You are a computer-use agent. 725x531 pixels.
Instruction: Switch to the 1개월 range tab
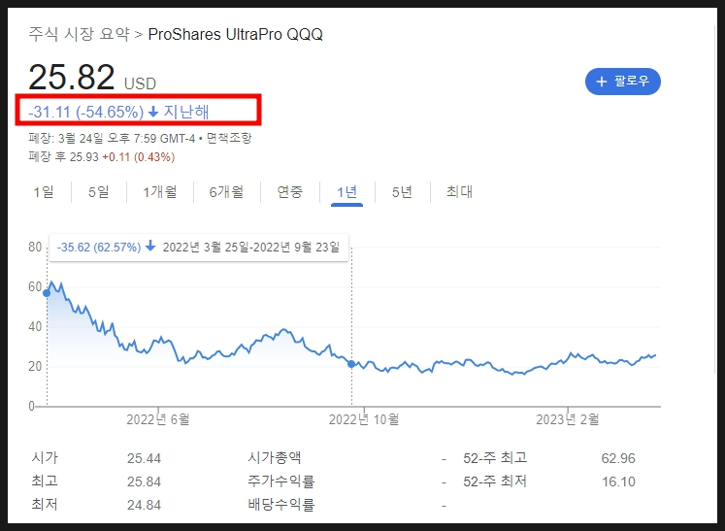[160, 191]
